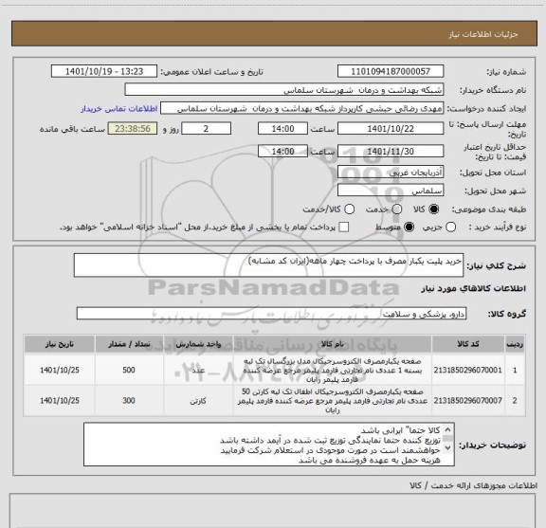Viewport: 546px width, 528px height.
Task: Click the announcement date field 1401/10/19 - 13:23
Action: (x=104, y=71)
